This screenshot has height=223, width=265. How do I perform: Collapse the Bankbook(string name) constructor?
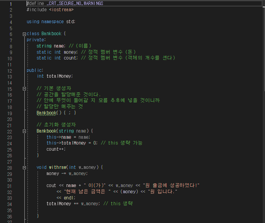click(24, 131)
